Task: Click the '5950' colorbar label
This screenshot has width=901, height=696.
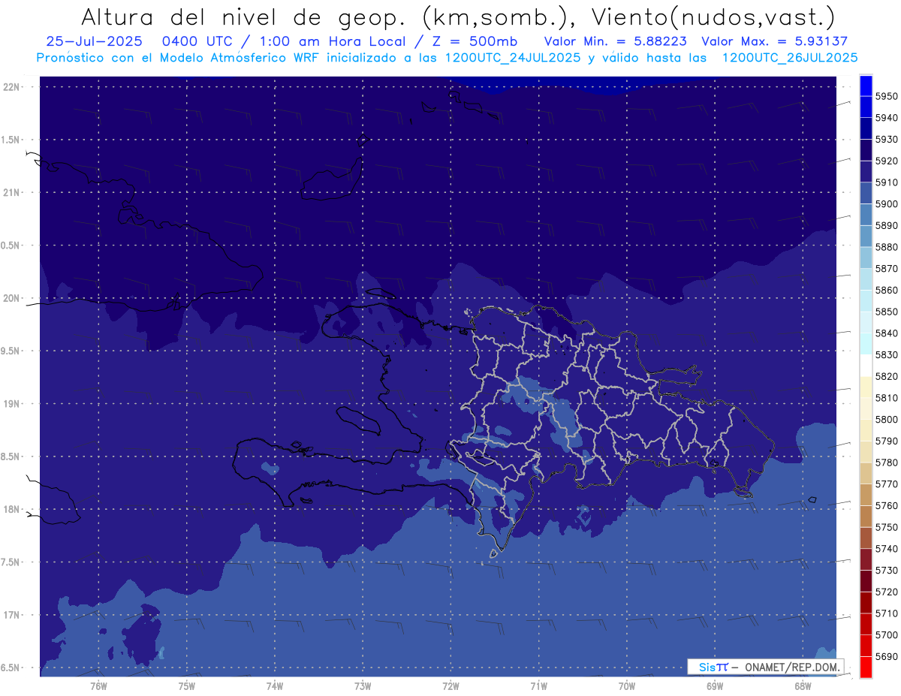Action: click(x=887, y=96)
